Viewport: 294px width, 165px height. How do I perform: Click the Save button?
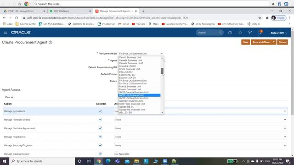click(x=246, y=42)
